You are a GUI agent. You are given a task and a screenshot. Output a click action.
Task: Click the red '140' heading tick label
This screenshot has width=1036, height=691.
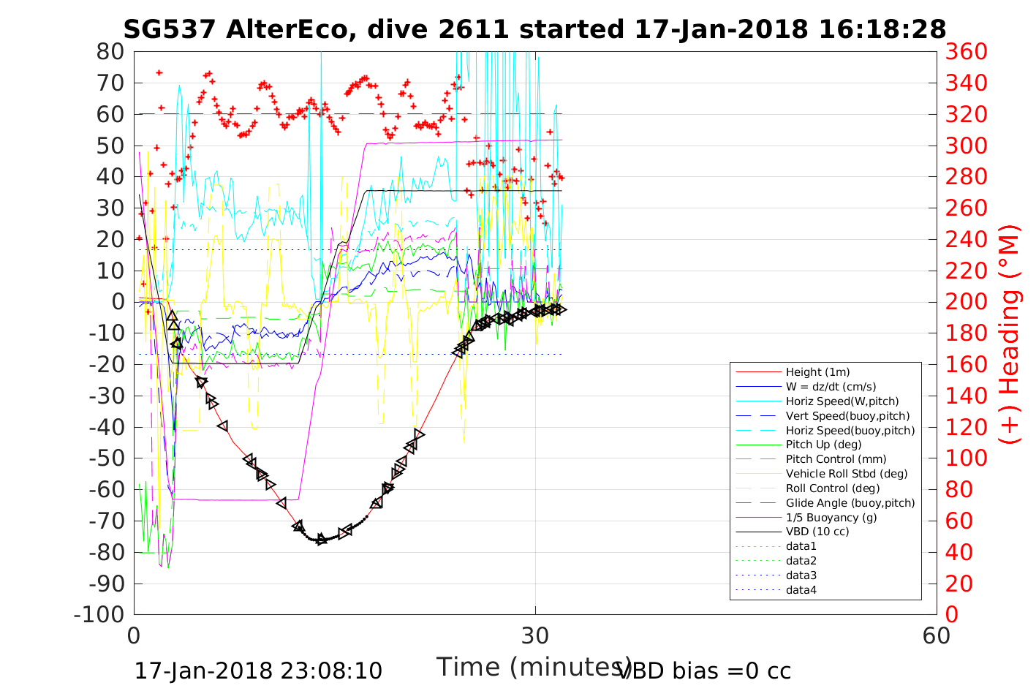coord(966,396)
